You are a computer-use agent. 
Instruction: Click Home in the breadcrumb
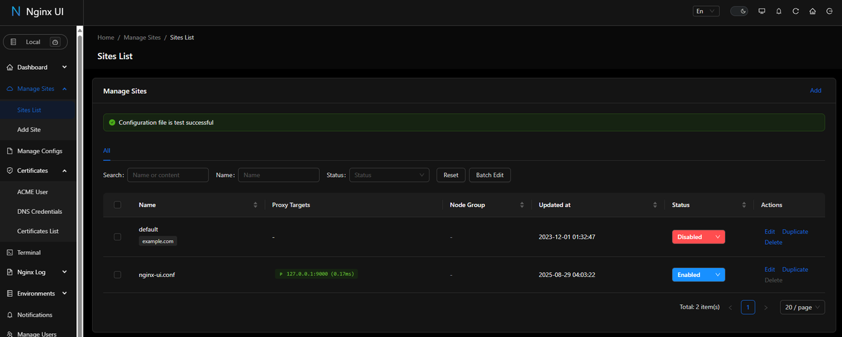click(106, 38)
